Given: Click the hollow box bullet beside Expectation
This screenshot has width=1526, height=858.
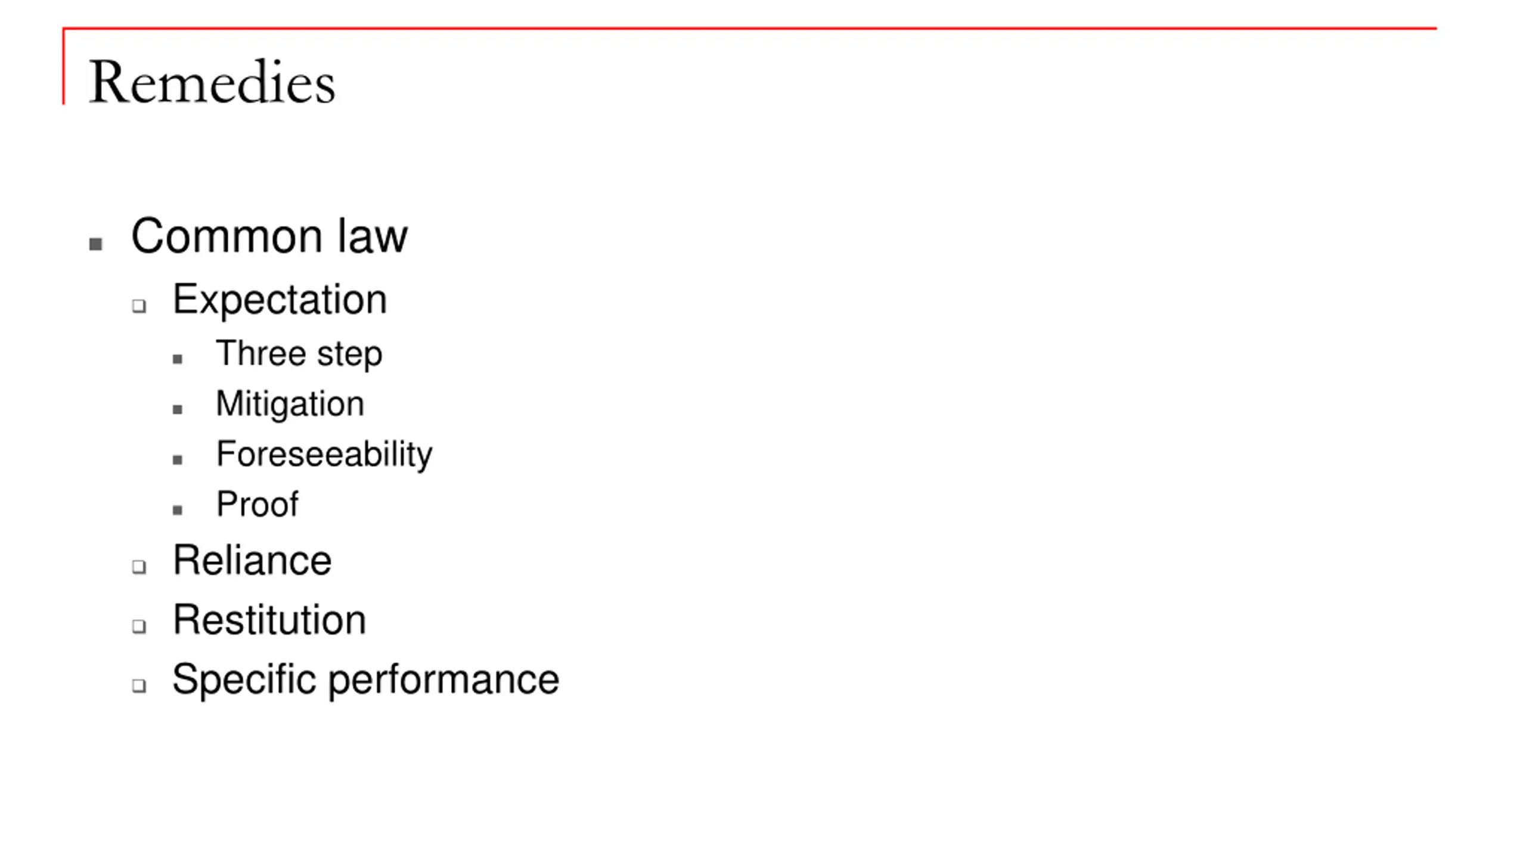Looking at the screenshot, I should point(139,306).
